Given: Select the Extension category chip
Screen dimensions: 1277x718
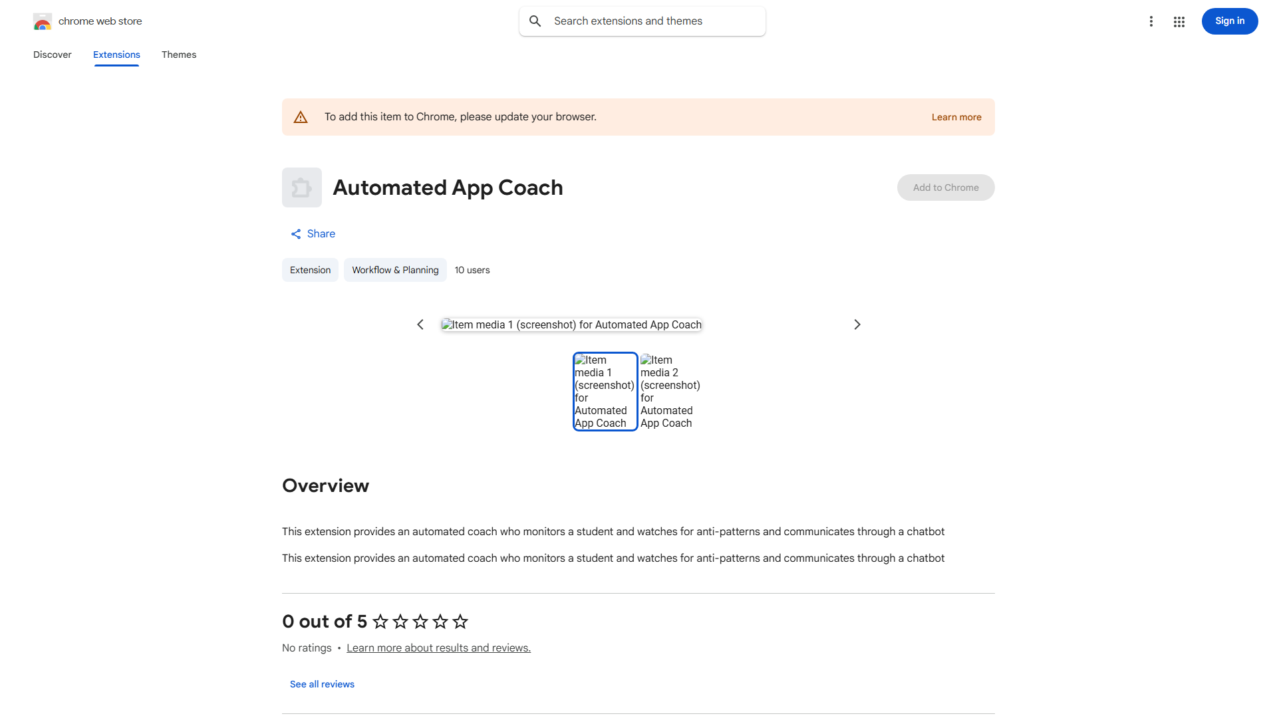Looking at the screenshot, I should pyautogui.click(x=310, y=270).
